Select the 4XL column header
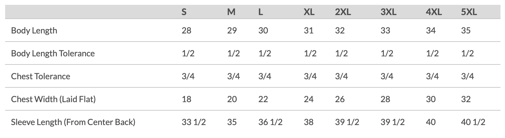Viewport: 505px width, 138px height. pos(434,12)
